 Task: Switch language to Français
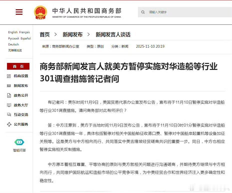24,32
